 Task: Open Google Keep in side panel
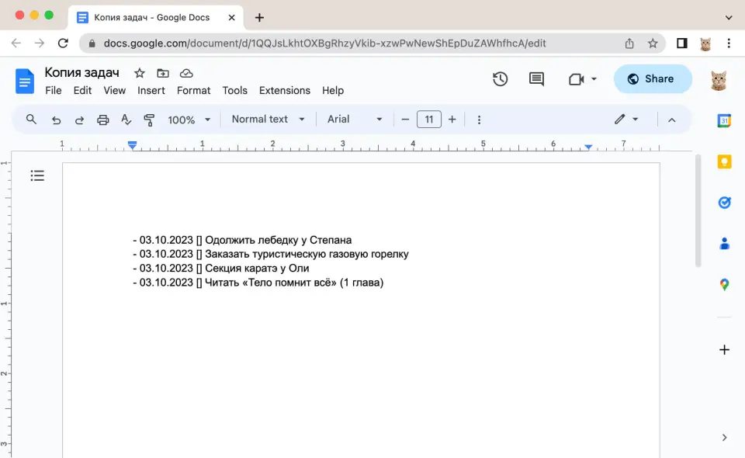coord(724,161)
